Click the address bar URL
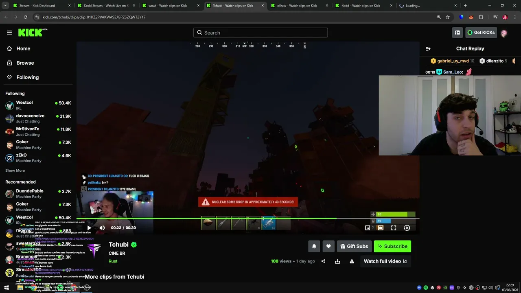The height and width of the screenshot is (293, 521). pos(94,17)
